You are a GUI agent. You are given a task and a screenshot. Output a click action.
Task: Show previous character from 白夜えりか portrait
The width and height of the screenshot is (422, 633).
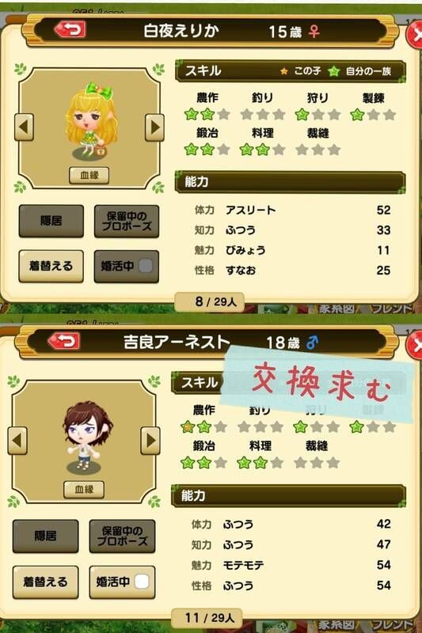24,127
